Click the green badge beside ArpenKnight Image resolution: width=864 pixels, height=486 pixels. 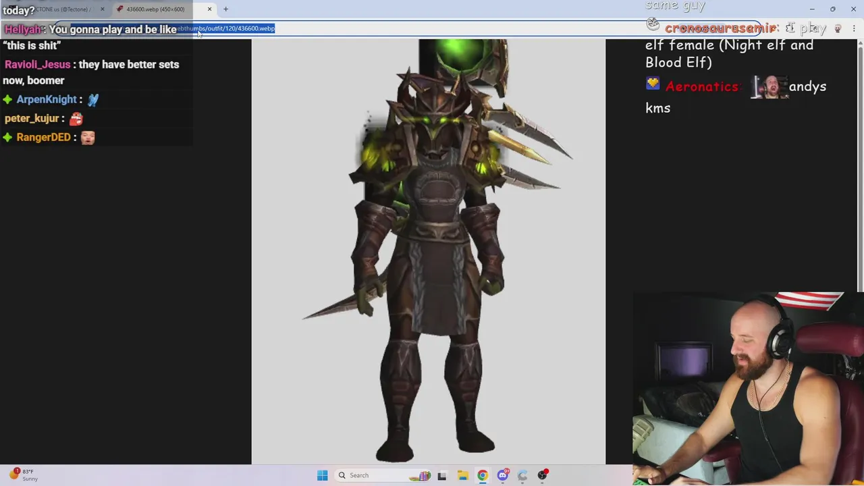point(7,99)
